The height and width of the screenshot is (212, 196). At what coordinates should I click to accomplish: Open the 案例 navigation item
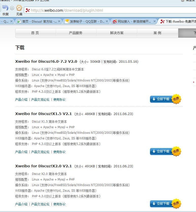click(x=158, y=33)
